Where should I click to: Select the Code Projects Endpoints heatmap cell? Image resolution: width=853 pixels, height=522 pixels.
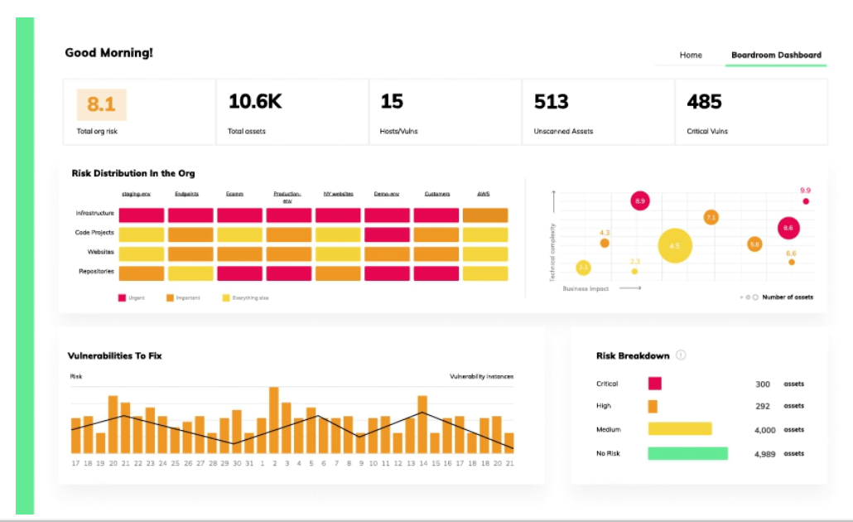[190, 234]
